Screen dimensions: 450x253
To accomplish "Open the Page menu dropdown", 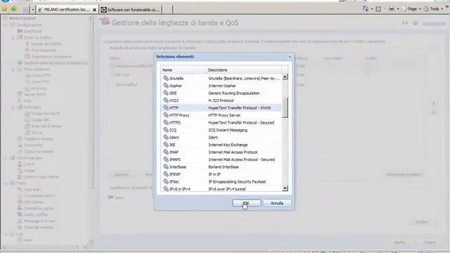I will (x=411, y=9).
